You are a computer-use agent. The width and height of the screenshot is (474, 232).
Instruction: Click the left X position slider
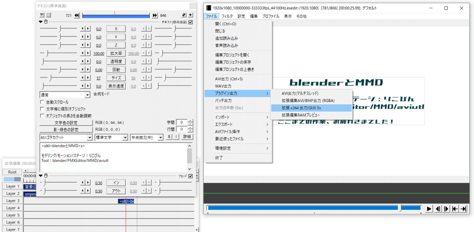tap(58, 29)
